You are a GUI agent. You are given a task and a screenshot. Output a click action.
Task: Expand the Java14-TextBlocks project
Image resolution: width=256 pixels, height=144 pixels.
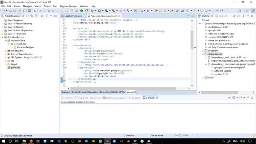point(3,34)
